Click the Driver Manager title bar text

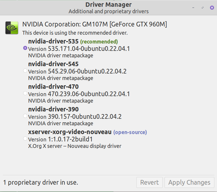[108, 5]
